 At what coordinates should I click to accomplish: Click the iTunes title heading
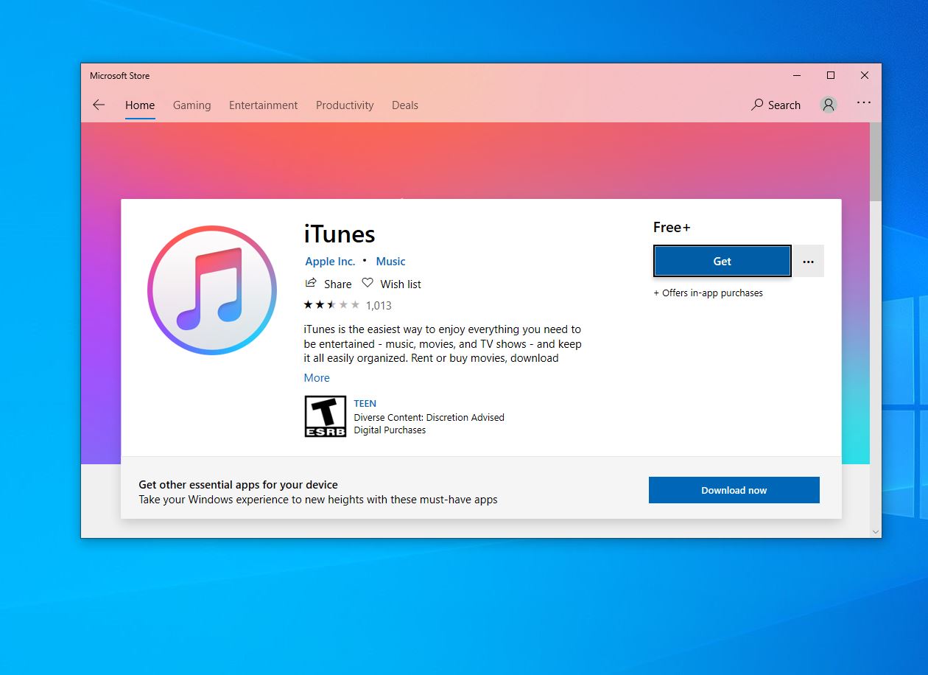(x=340, y=234)
